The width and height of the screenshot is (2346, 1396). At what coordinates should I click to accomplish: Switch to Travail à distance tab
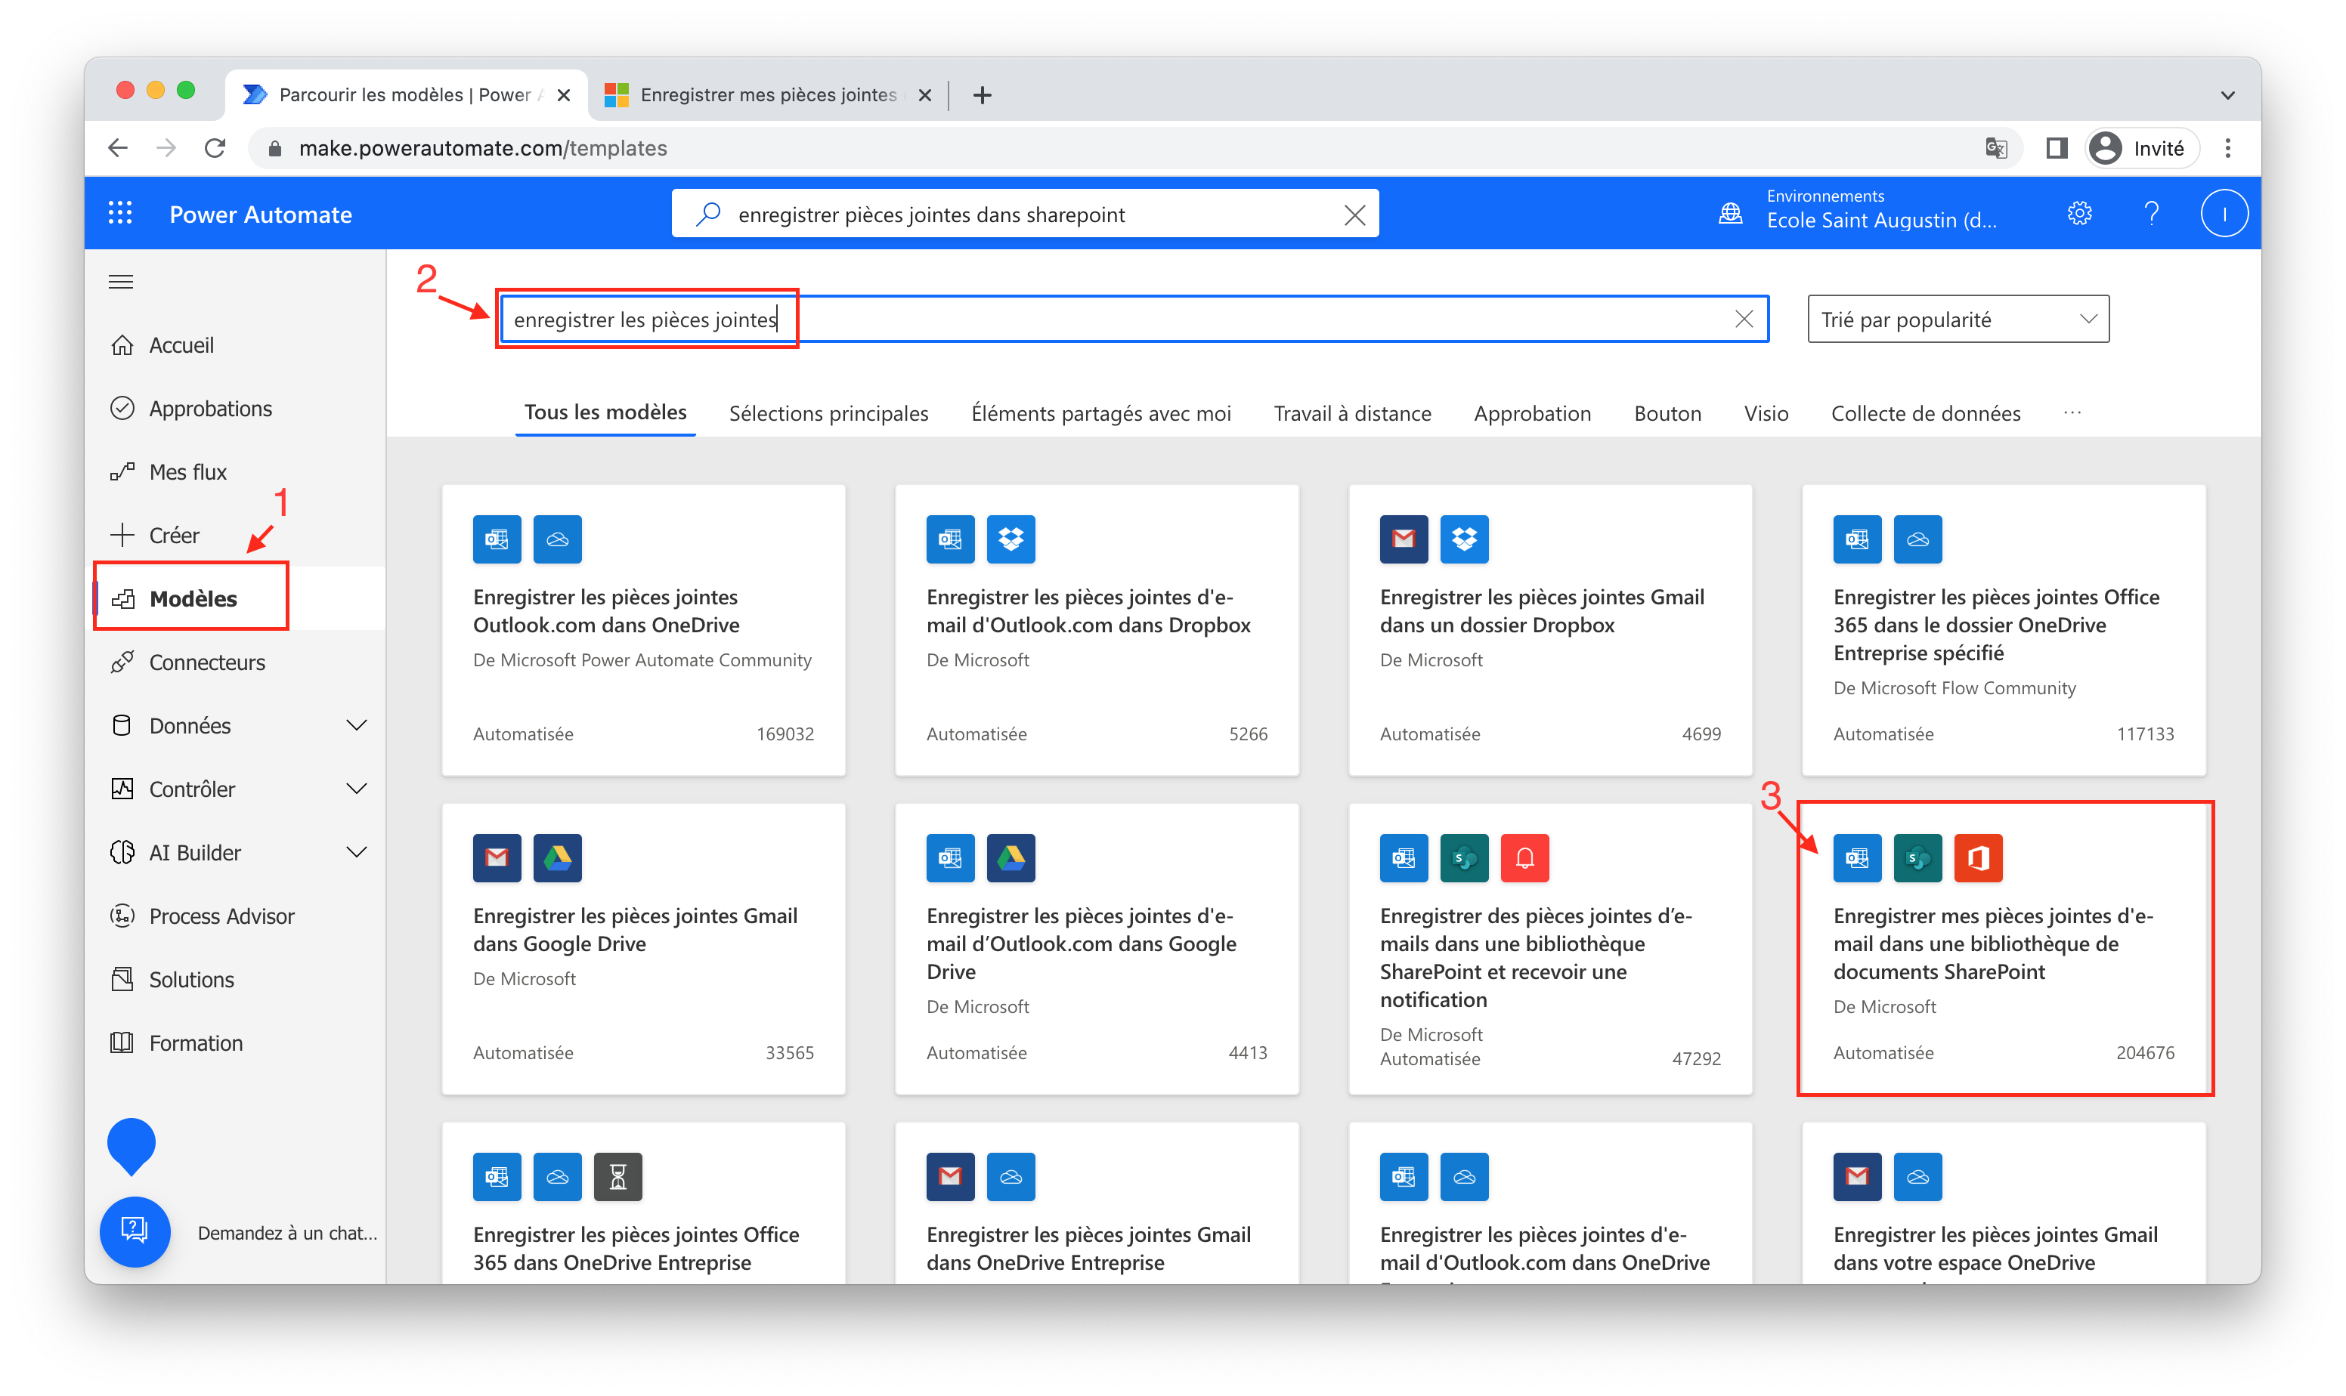pyautogui.click(x=1351, y=413)
